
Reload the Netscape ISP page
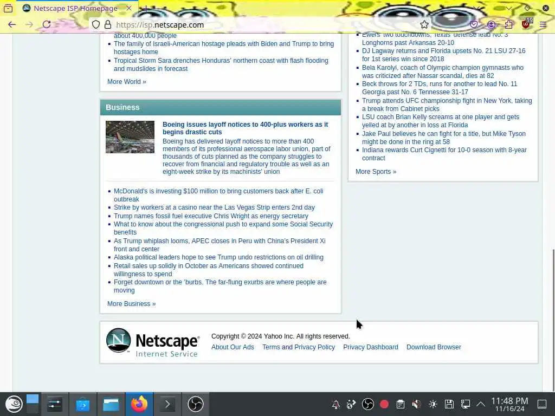tap(47, 24)
